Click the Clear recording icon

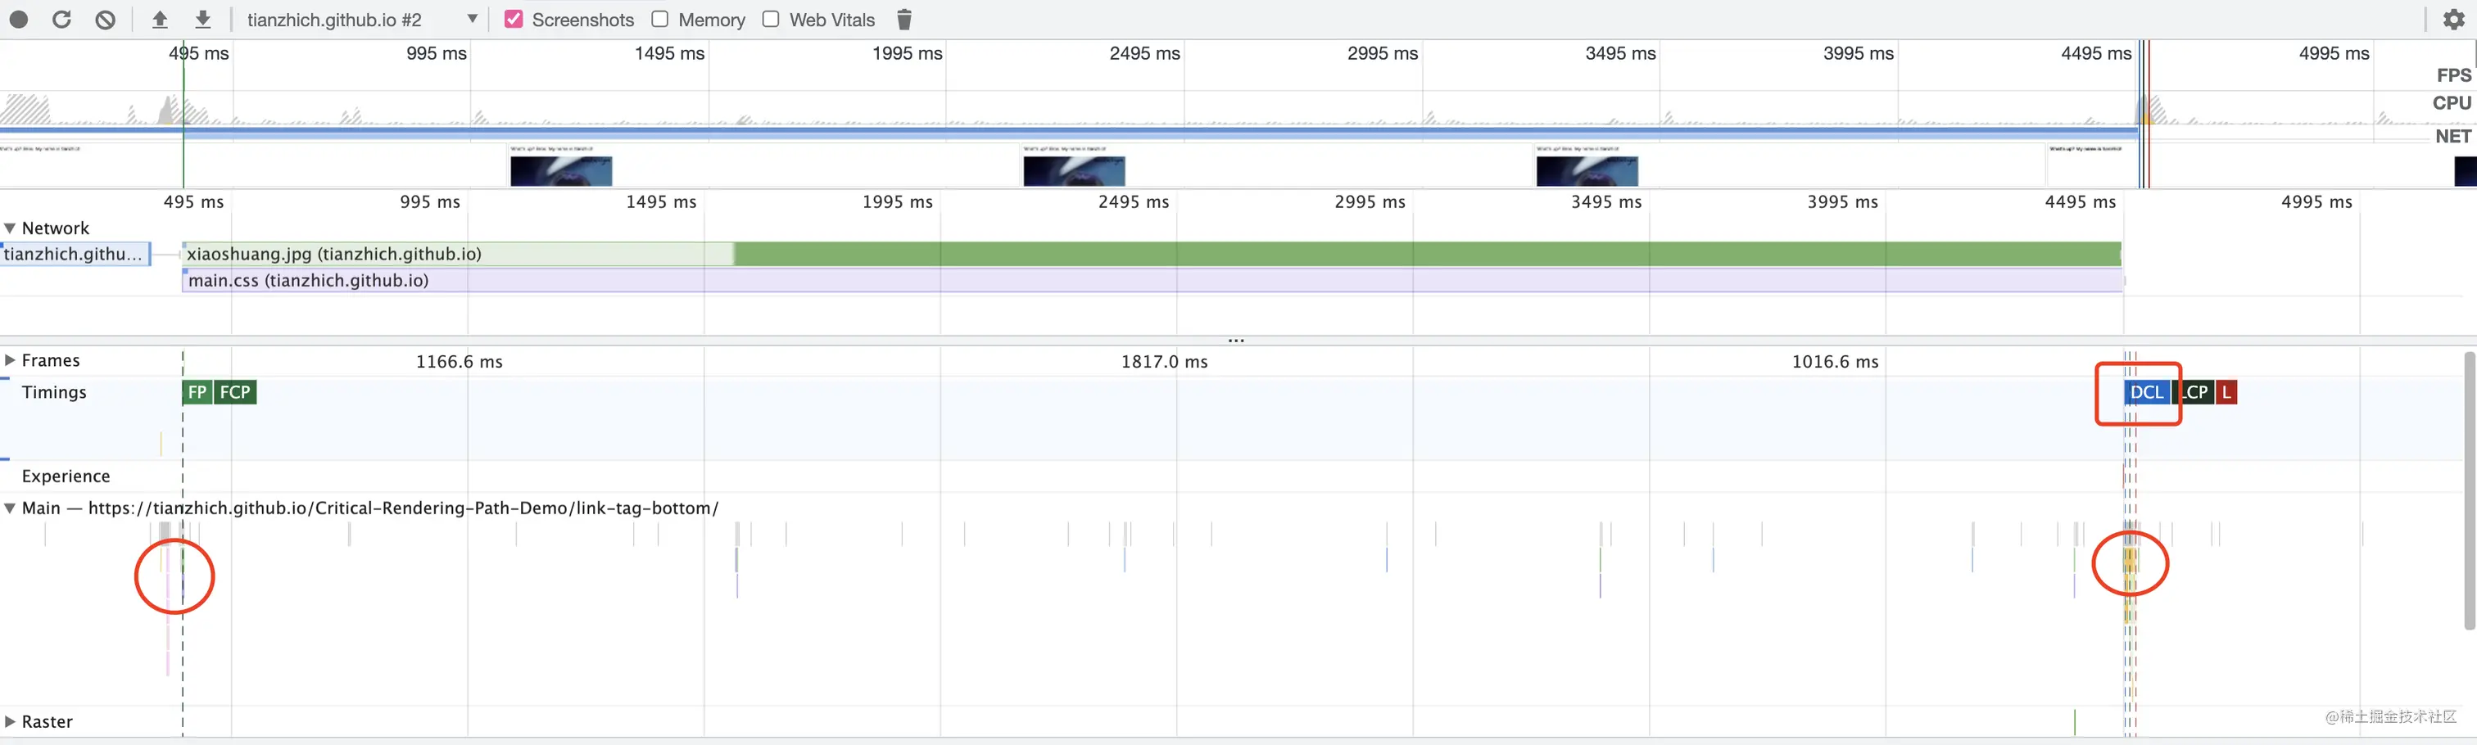pos(106,19)
